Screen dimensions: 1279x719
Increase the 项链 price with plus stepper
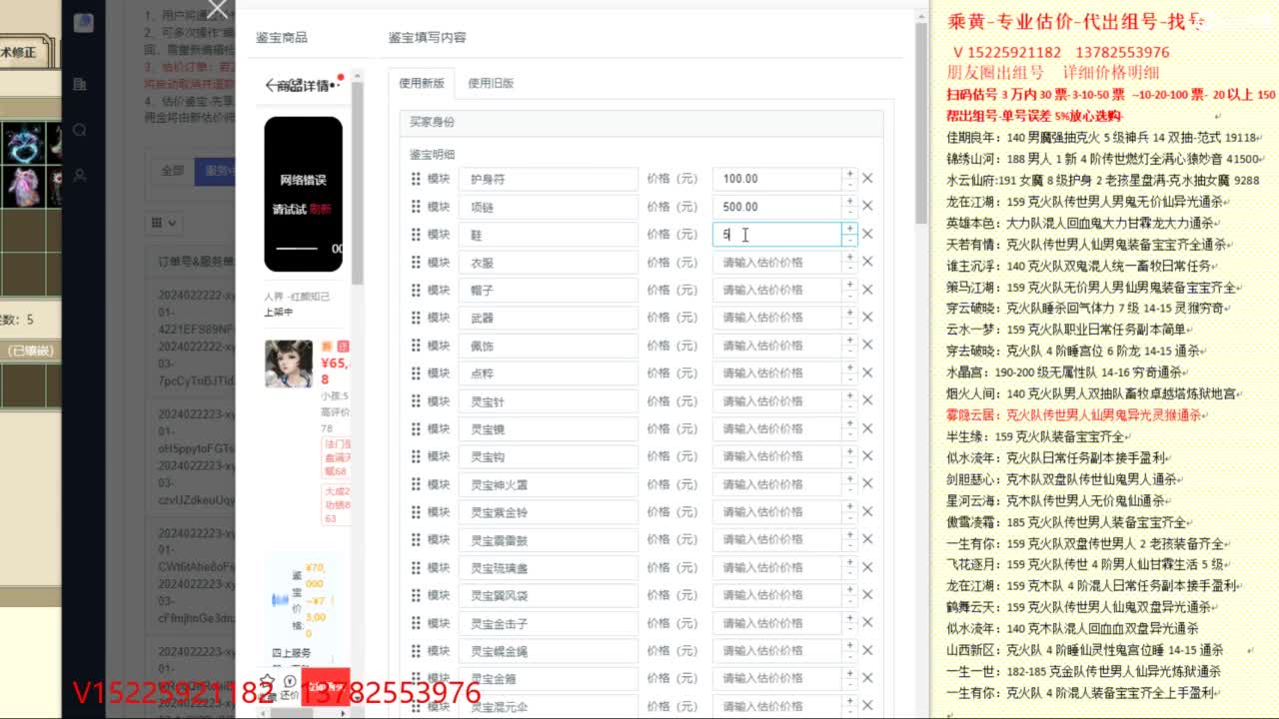(849, 201)
